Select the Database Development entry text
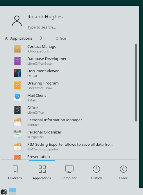Viewport: 143px width, 195px height. tap(48, 59)
